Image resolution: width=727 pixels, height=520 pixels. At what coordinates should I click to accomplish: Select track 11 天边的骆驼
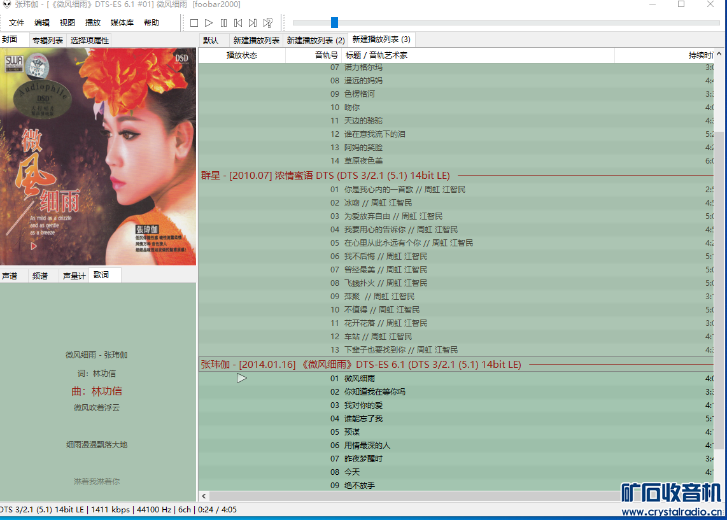point(456,120)
